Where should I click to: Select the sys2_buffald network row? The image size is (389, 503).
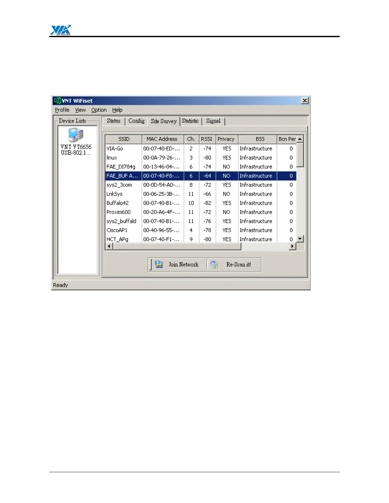pyautogui.click(x=201, y=221)
